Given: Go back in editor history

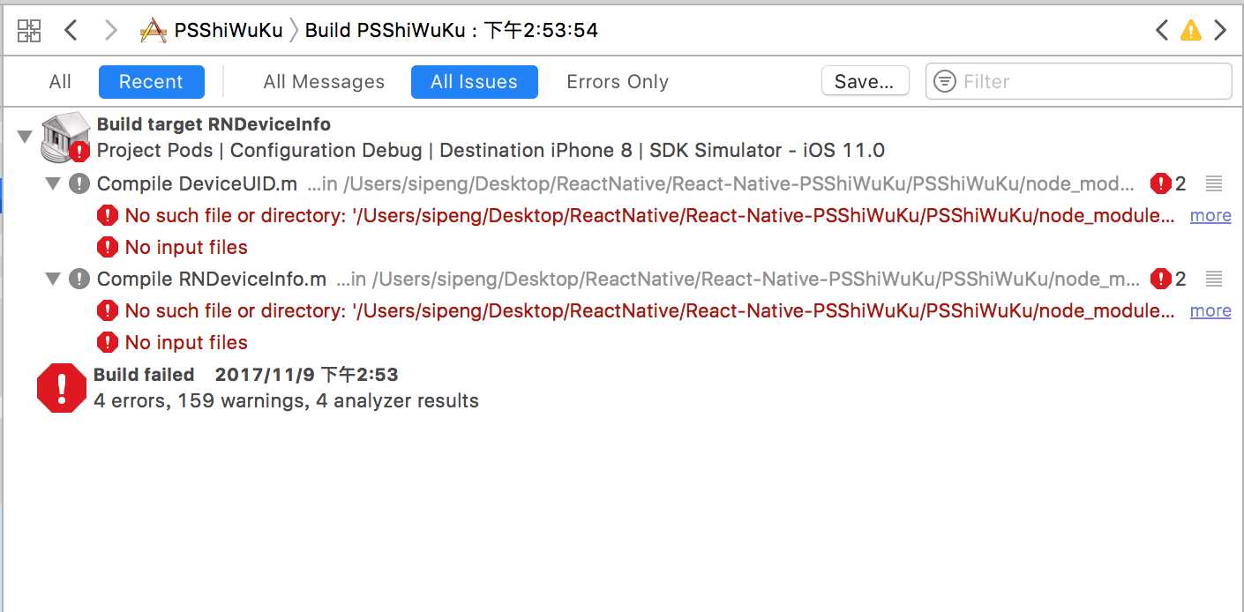Looking at the screenshot, I should point(71,31).
